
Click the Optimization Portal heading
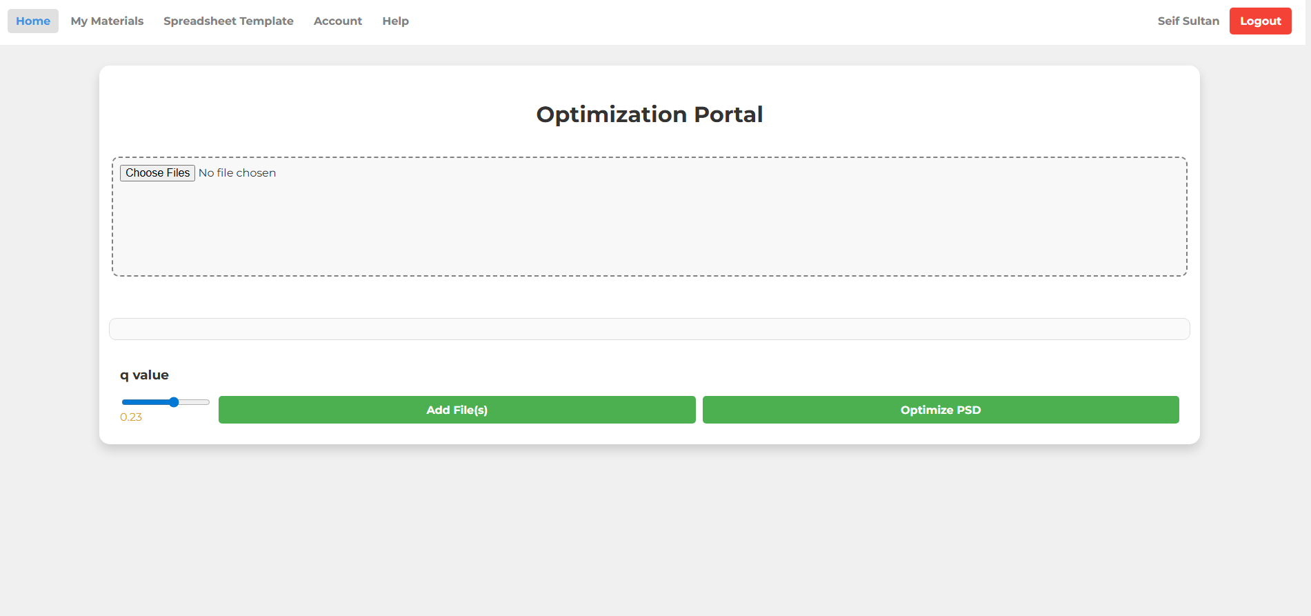pyautogui.click(x=649, y=115)
